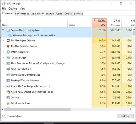The height and width of the screenshot is (124, 136).
Task: Expand the Internet Explorer process group
Action: click(x=3, y=52)
